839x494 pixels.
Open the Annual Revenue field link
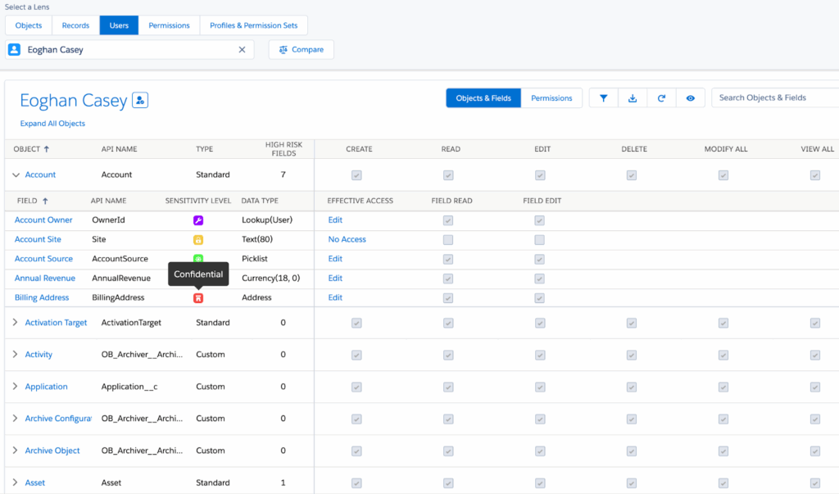click(x=45, y=279)
